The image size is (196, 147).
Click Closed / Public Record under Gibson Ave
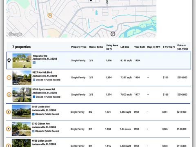(x=47, y=131)
